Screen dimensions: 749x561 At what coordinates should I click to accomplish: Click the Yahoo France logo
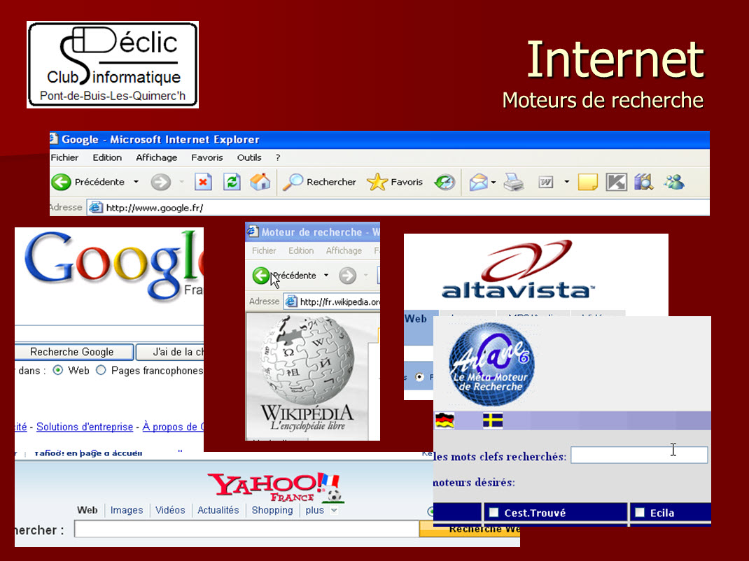pos(276,488)
